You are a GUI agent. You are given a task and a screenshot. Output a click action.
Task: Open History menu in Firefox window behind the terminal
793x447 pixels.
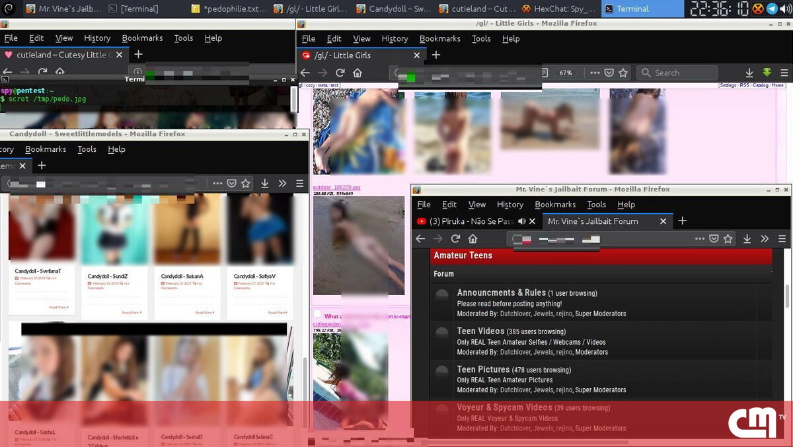[97, 38]
